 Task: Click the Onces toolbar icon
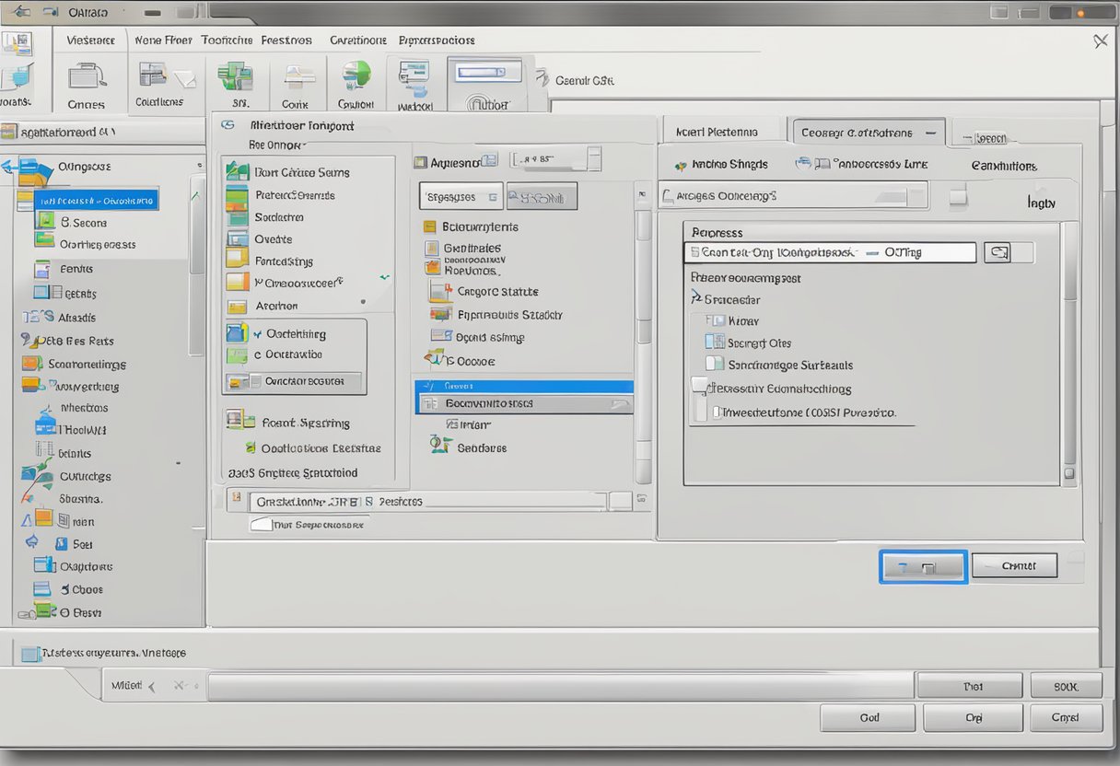[87, 77]
